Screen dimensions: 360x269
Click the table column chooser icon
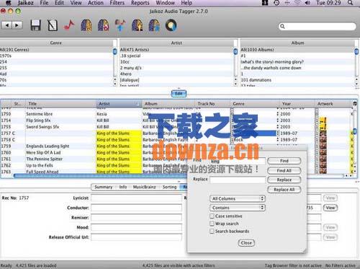coord(355,104)
